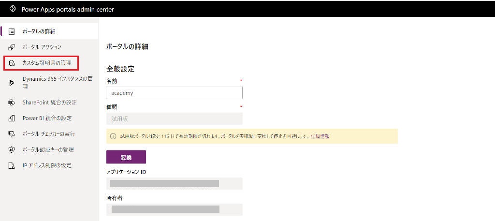Click the ポータル認証キー shield icon
The width and height of the screenshot is (495, 221).
tap(12, 149)
